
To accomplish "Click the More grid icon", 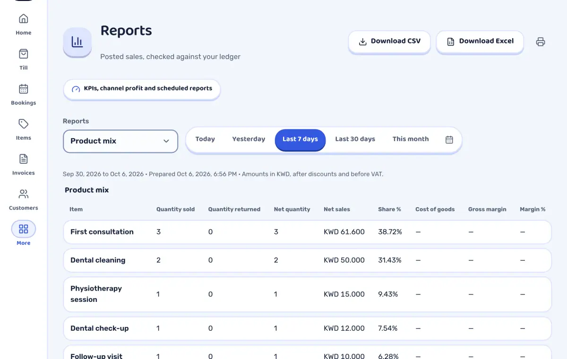I will pyautogui.click(x=23, y=229).
